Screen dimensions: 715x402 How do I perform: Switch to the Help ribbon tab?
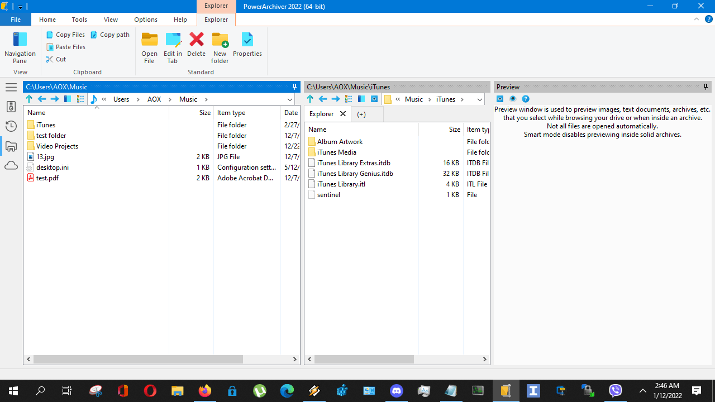180,20
